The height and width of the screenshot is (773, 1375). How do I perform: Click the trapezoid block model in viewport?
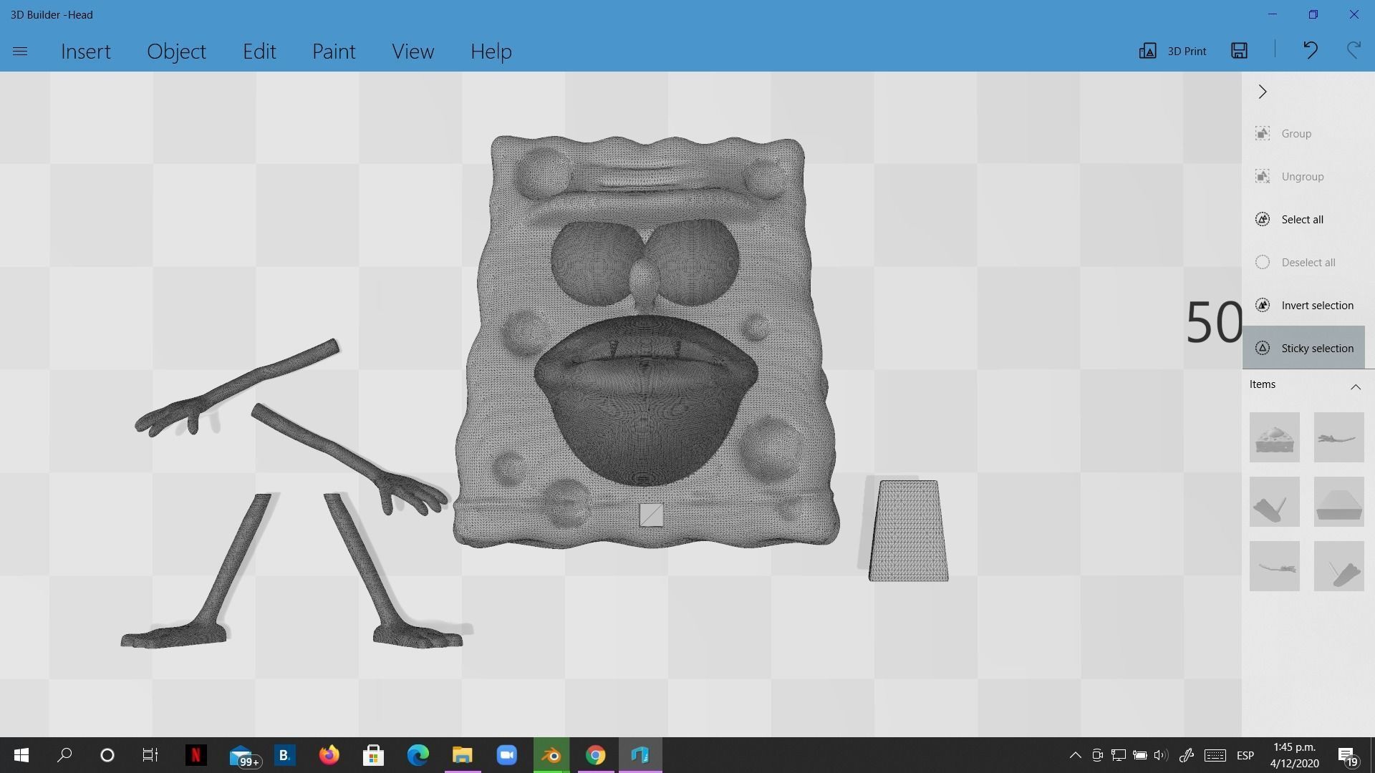[908, 531]
